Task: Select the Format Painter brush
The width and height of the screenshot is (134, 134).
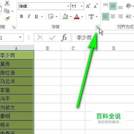Action: 7,19
